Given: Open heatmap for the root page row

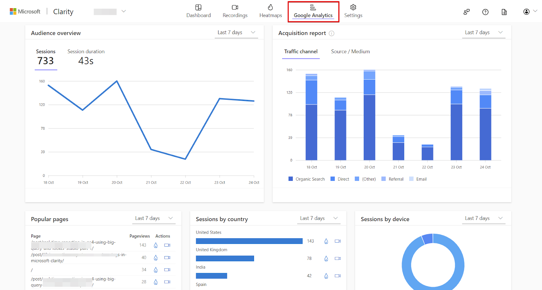Looking at the screenshot, I should pos(156,270).
